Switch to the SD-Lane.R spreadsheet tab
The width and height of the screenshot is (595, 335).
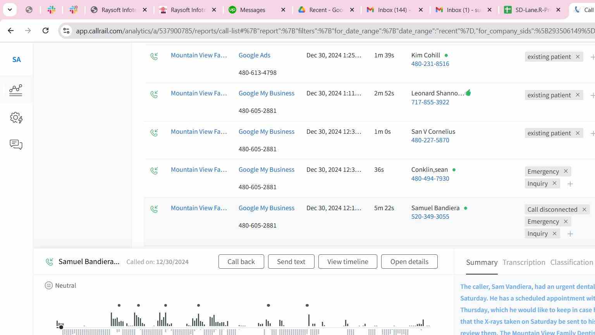(532, 10)
